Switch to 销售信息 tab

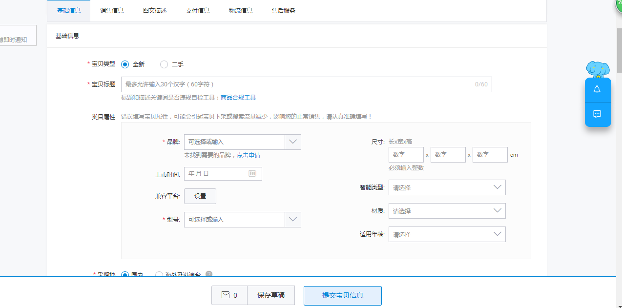pos(112,10)
